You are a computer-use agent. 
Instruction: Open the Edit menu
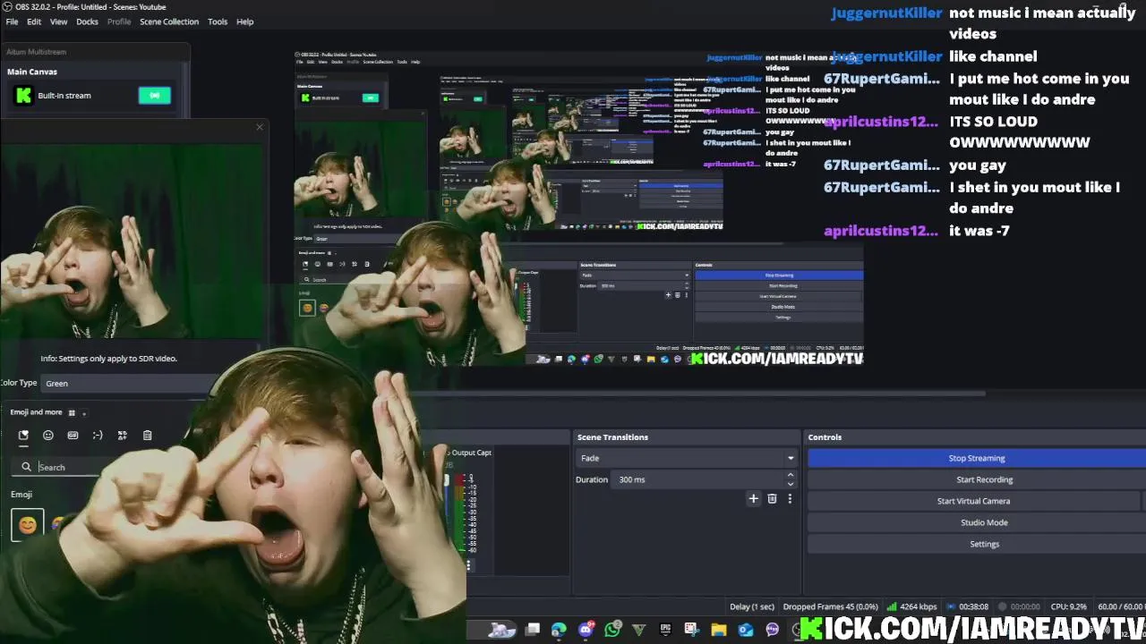click(34, 21)
